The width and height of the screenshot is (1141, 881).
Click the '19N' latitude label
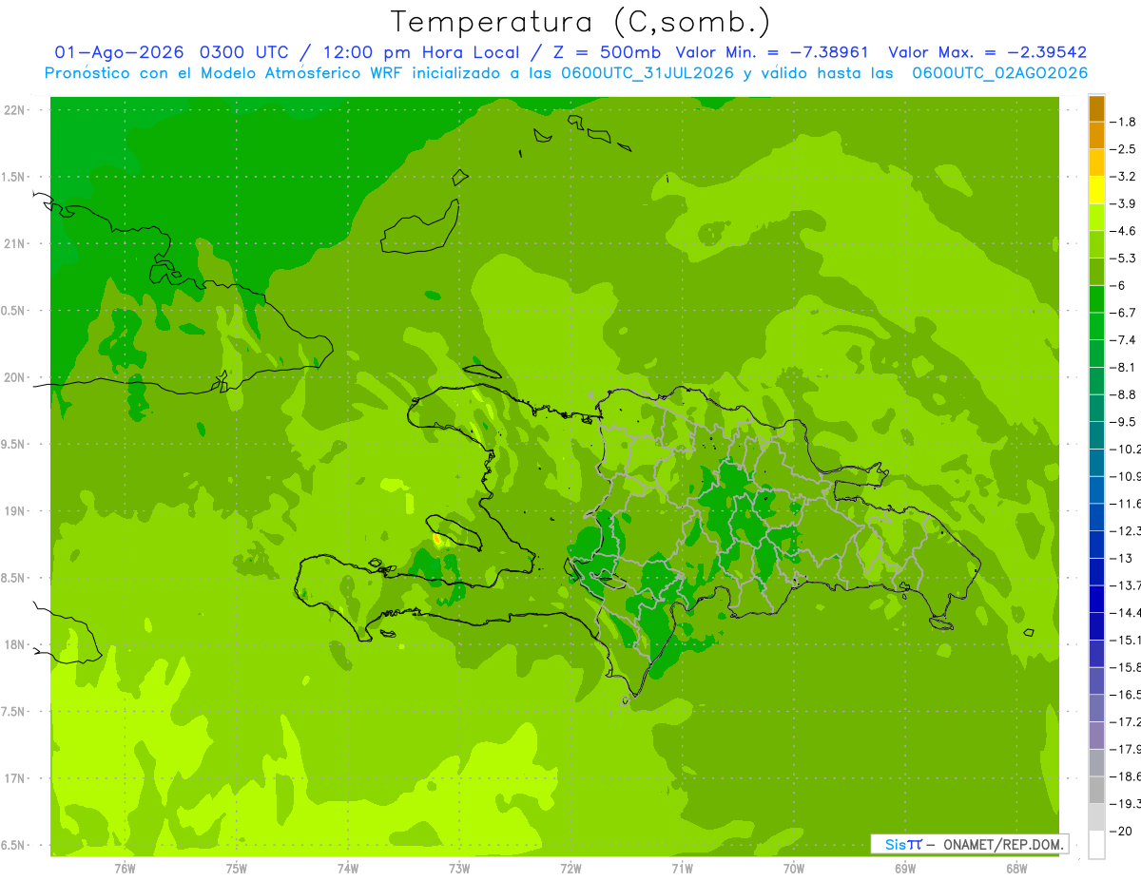15,510
